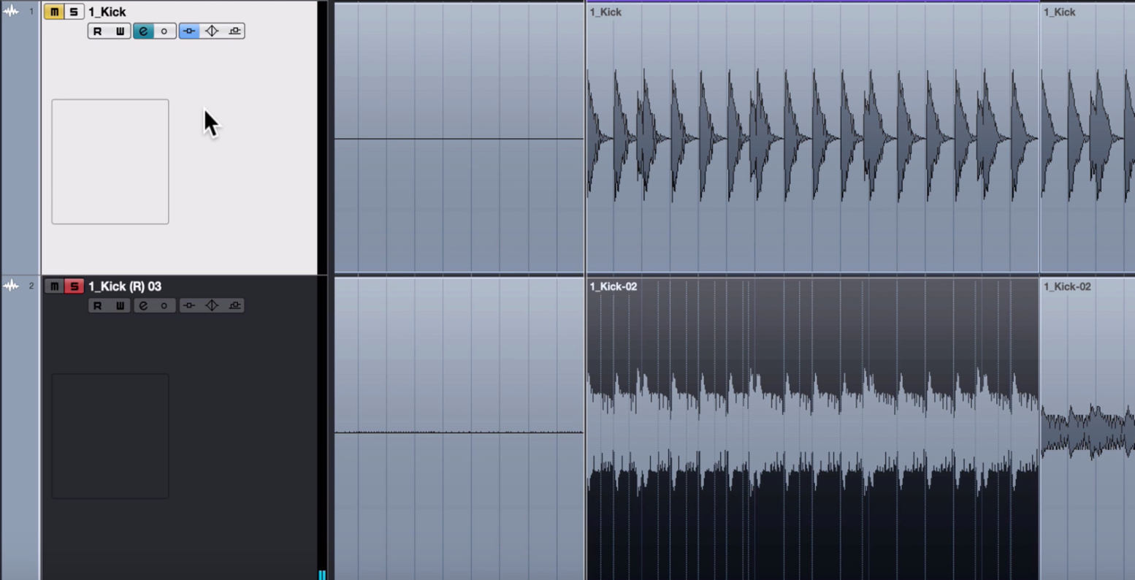
Task: Toggle Bypass Inserts on 1_Kick track
Action: point(189,31)
